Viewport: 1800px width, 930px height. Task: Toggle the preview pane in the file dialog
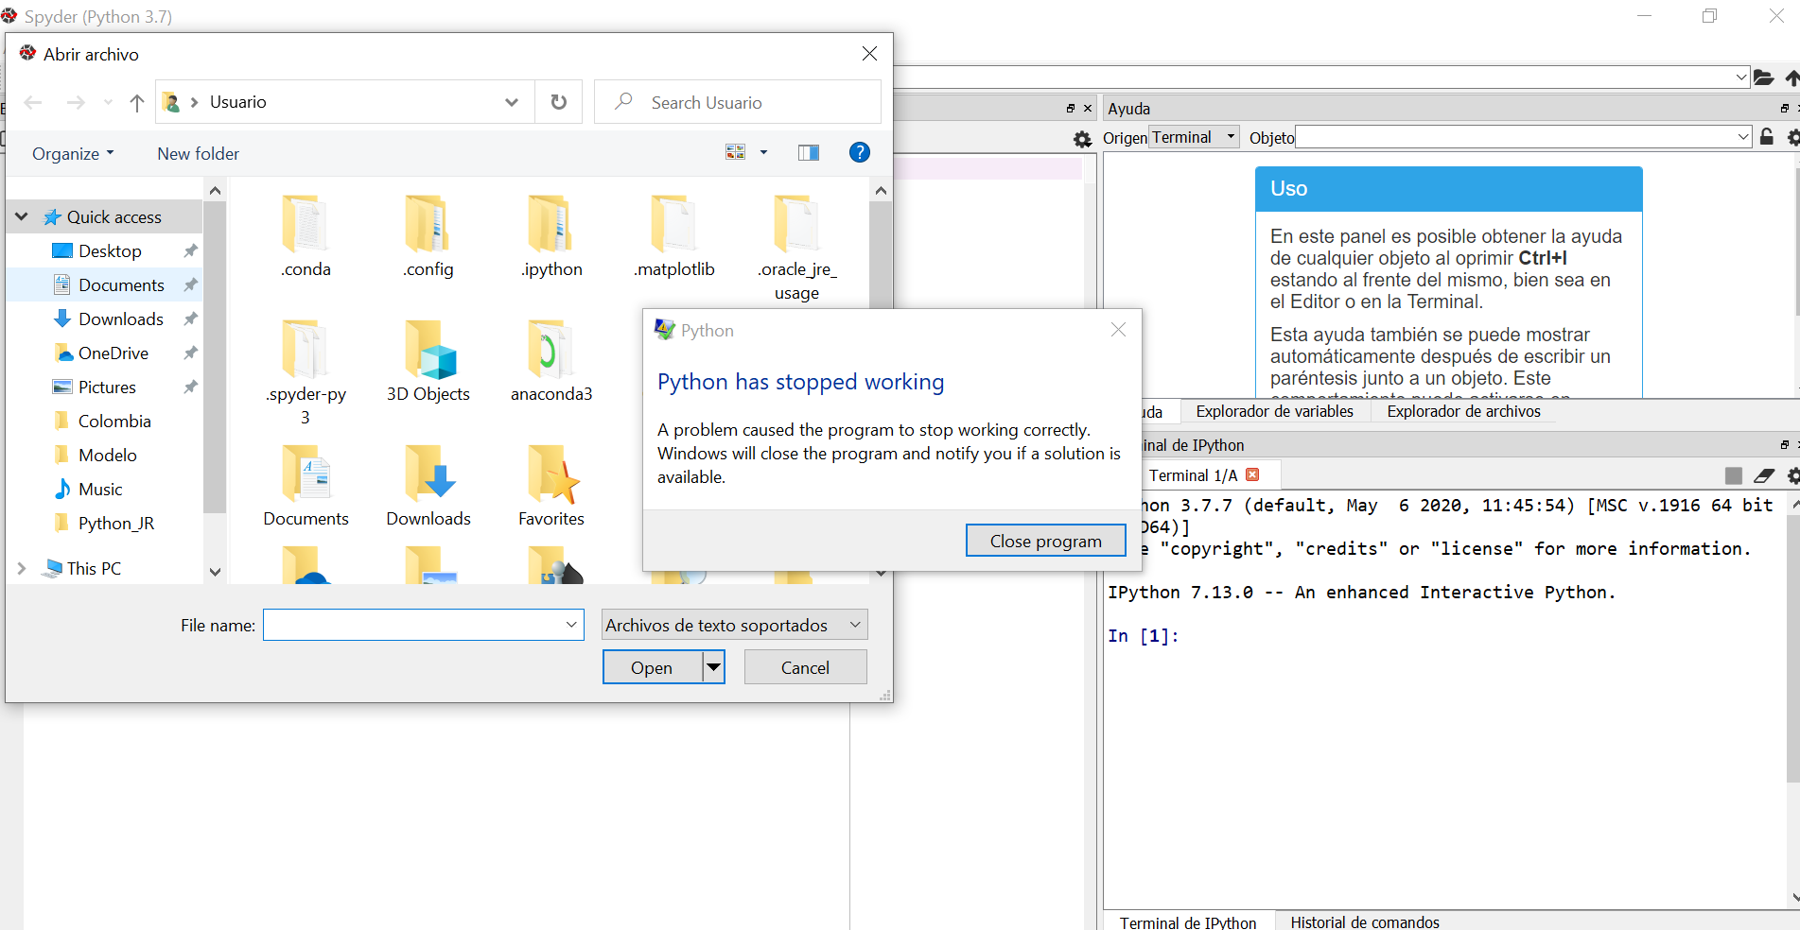(x=809, y=152)
